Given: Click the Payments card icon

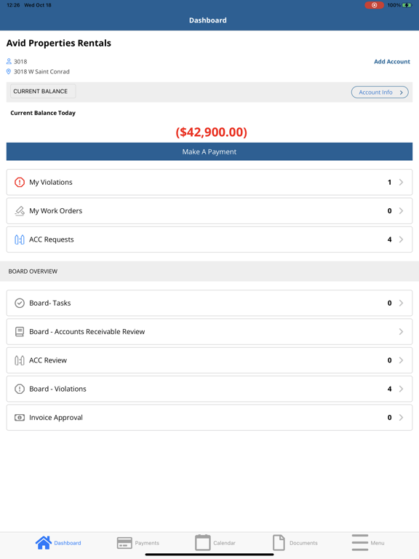Looking at the screenshot, I should [124, 543].
